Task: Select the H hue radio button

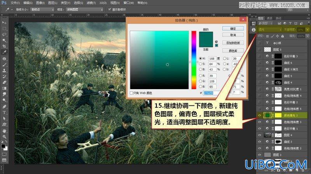Action: click(x=200, y=59)
